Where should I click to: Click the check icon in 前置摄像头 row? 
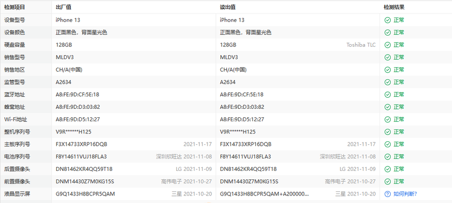coord(387,181)
